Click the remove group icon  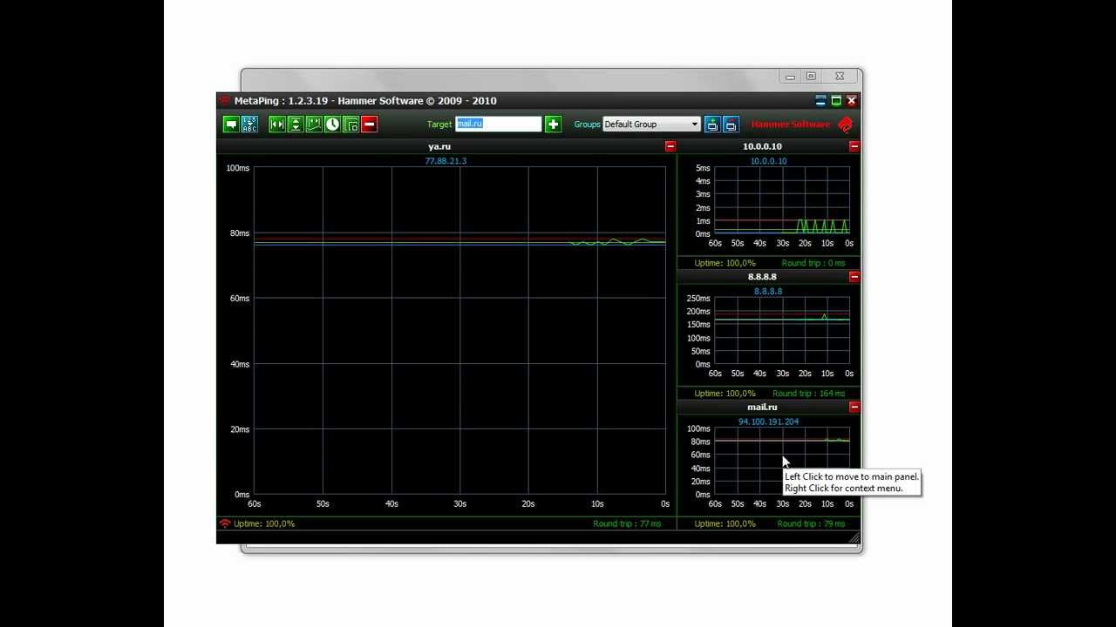point(731,125)
